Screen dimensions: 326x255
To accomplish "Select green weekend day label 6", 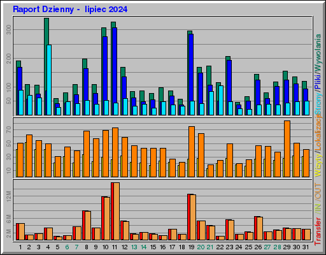I will (x=67, y=247).
